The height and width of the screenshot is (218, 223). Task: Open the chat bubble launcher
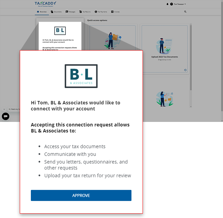coord(6,116)
